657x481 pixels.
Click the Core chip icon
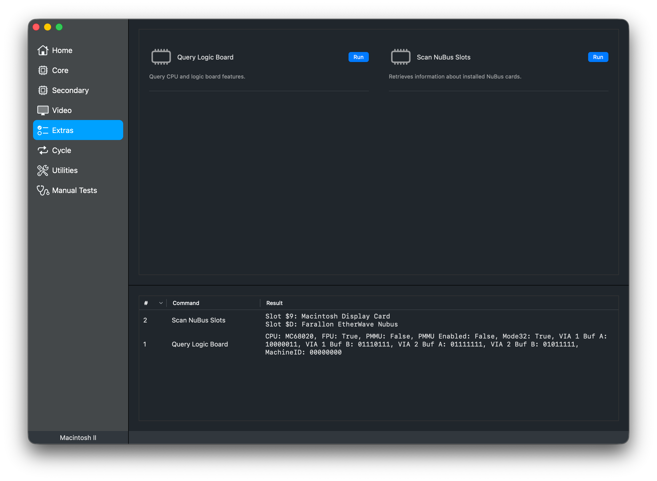[x=43, y=70]
